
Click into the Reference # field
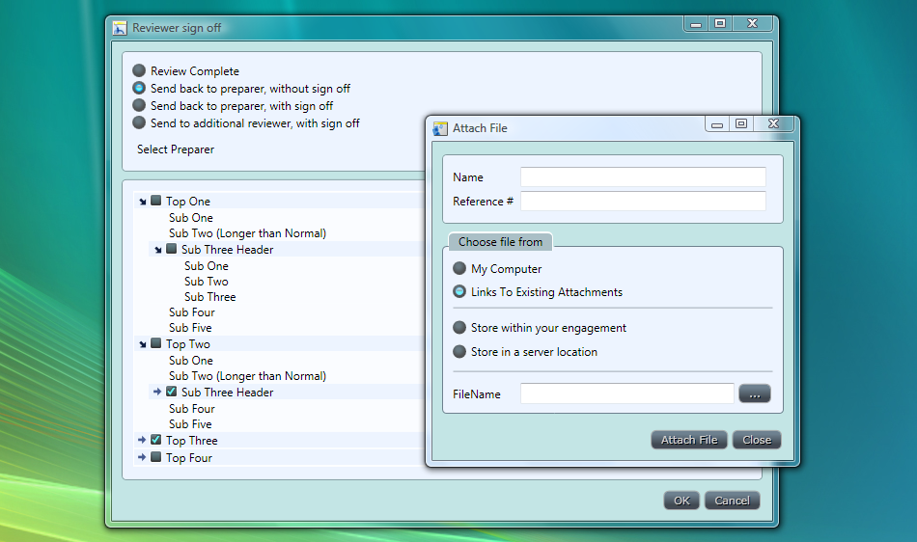(643, 201)
